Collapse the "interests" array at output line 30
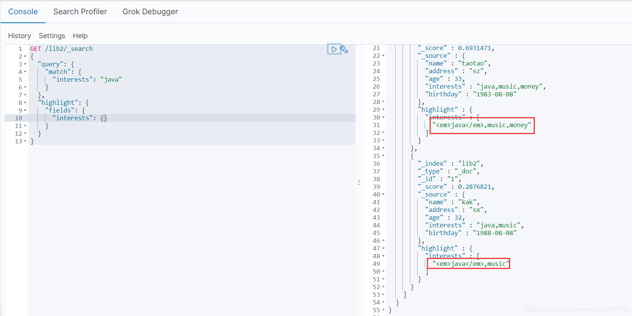The image size is (632, 316). [x=383, y=118]
